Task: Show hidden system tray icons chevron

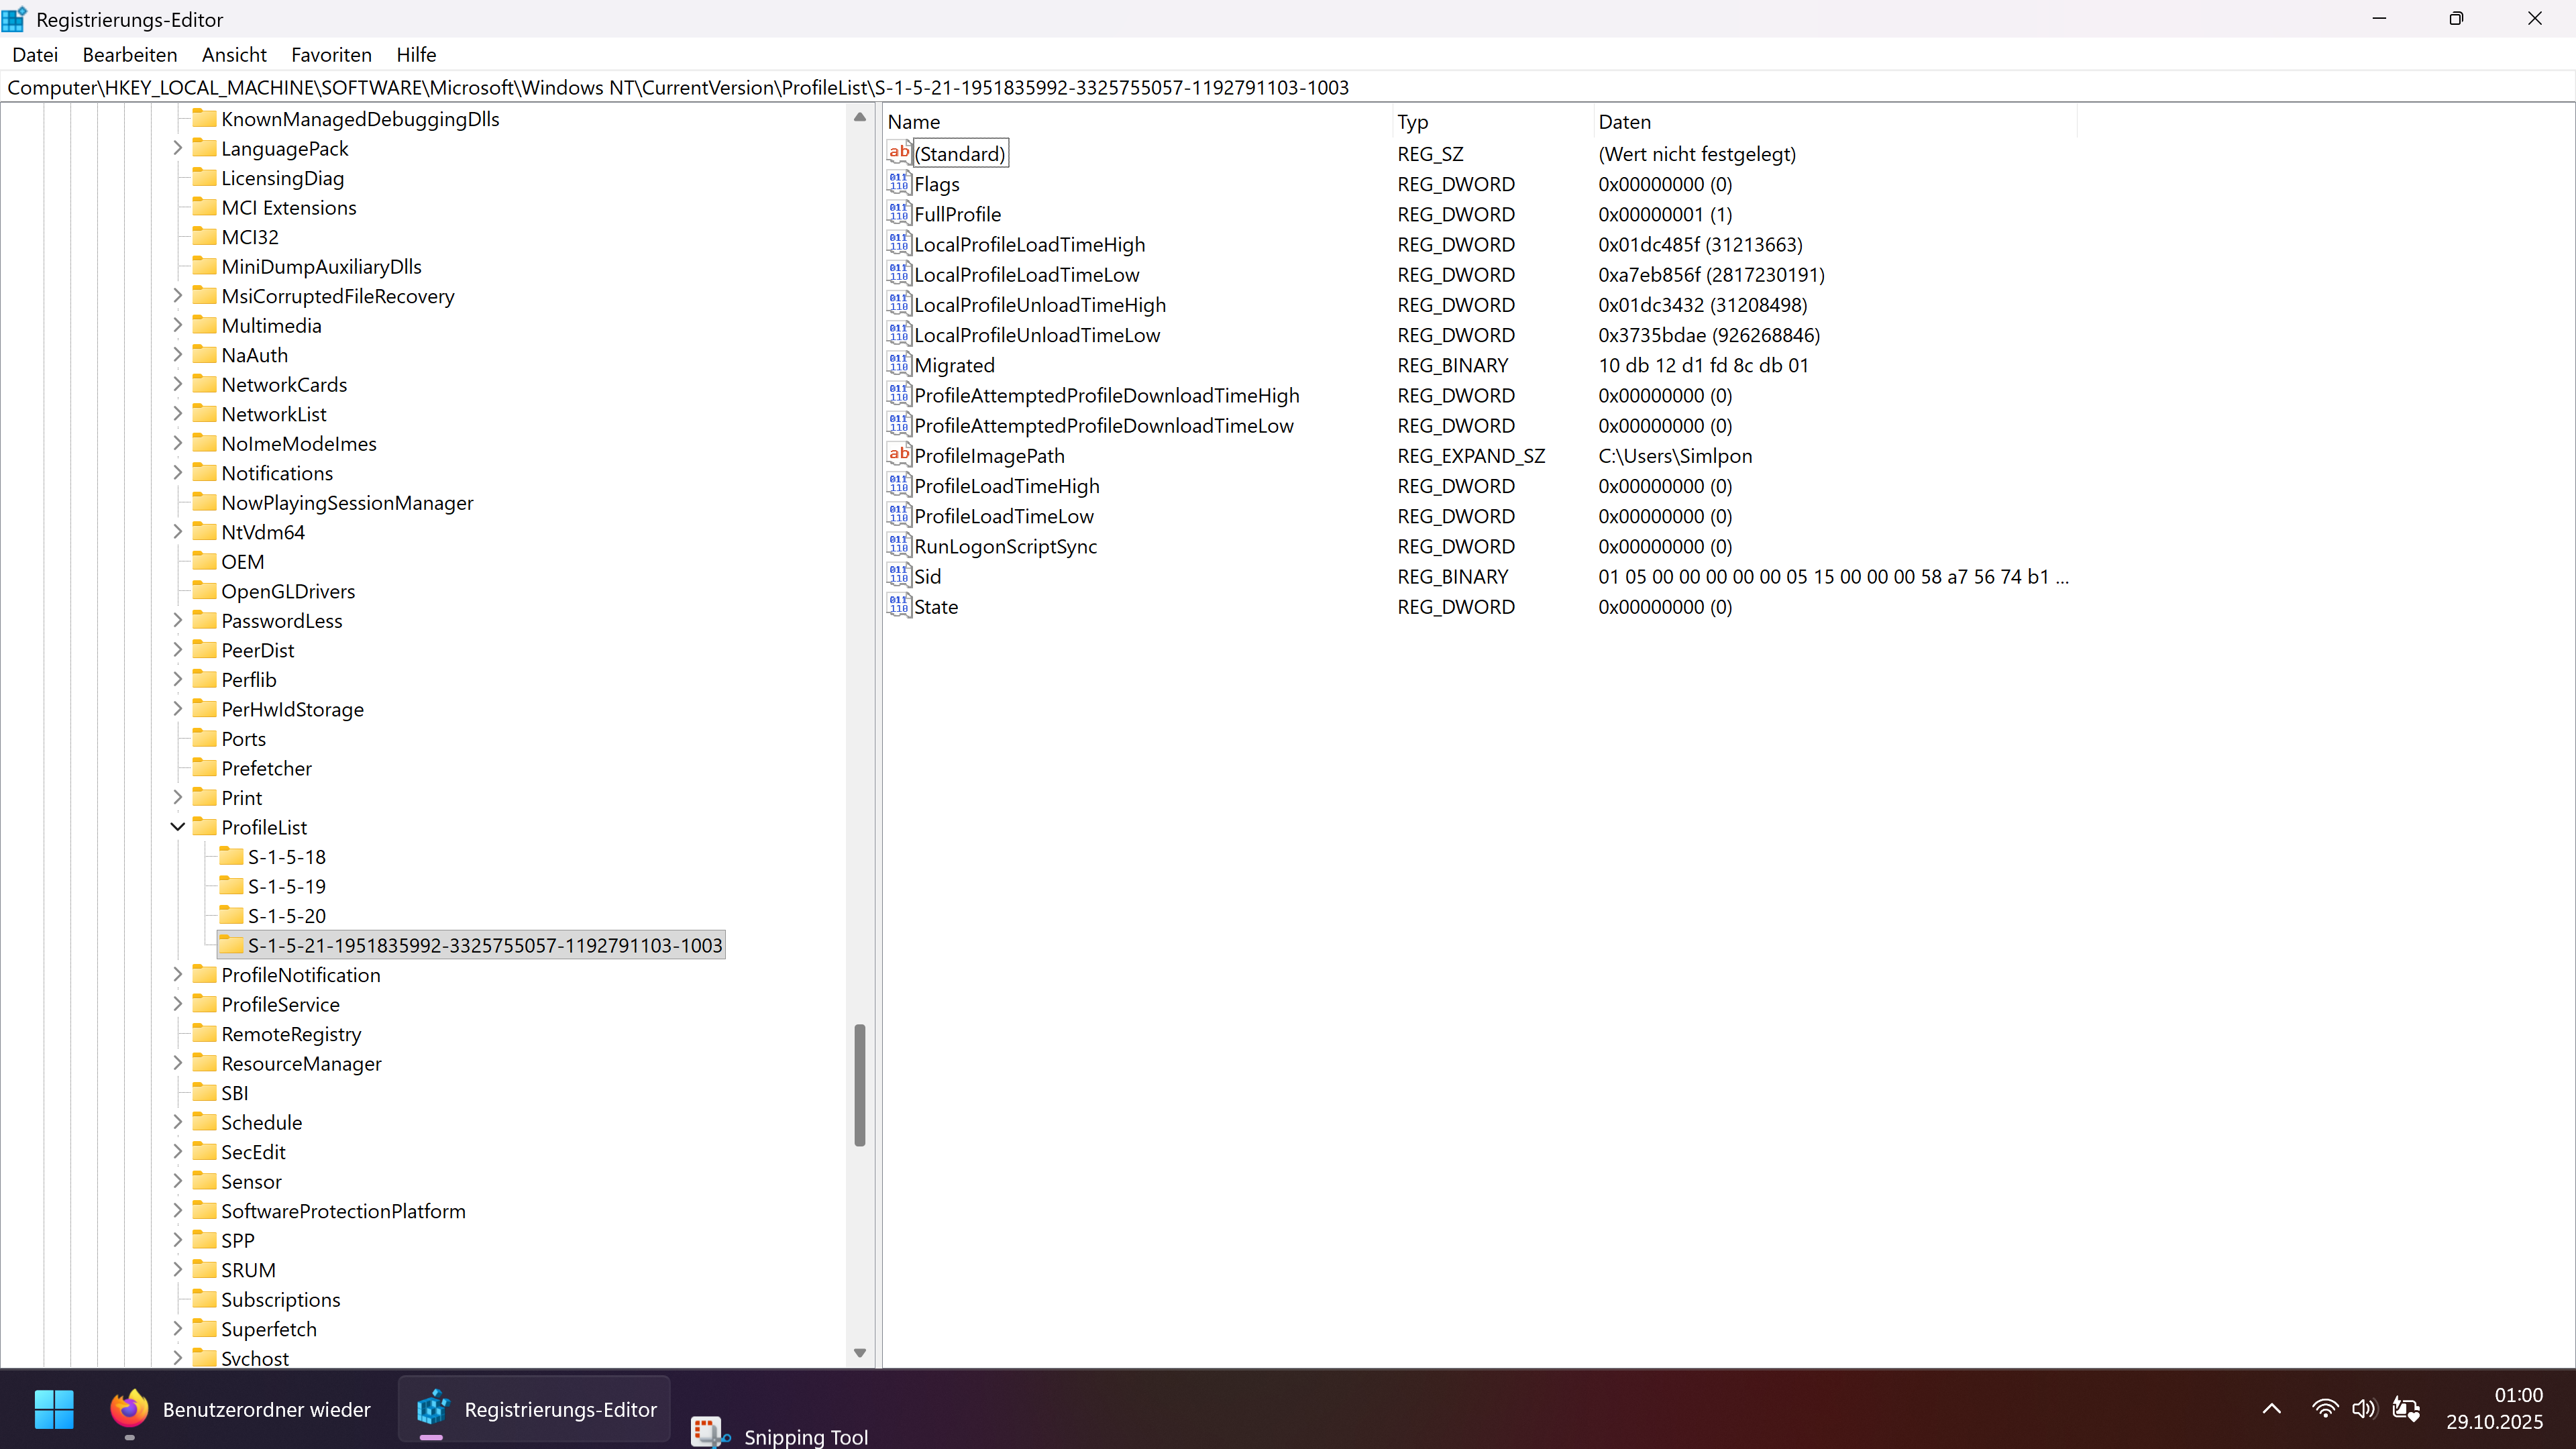Action: [x=2271, y=1409]
